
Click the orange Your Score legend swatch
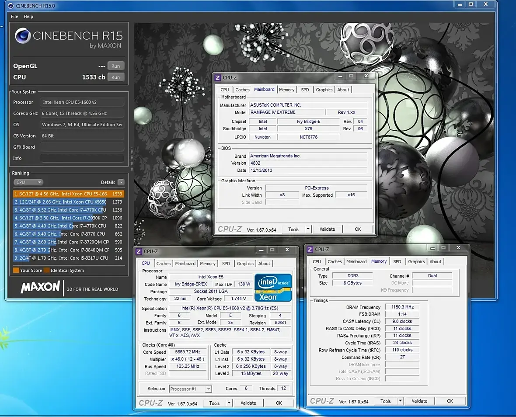(x=16, y=271)
